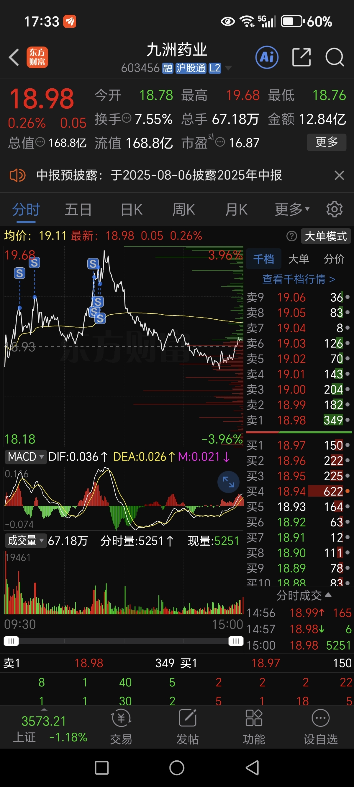
Task: Tap the 市盈 info circle icon
Action: point(220,142)
